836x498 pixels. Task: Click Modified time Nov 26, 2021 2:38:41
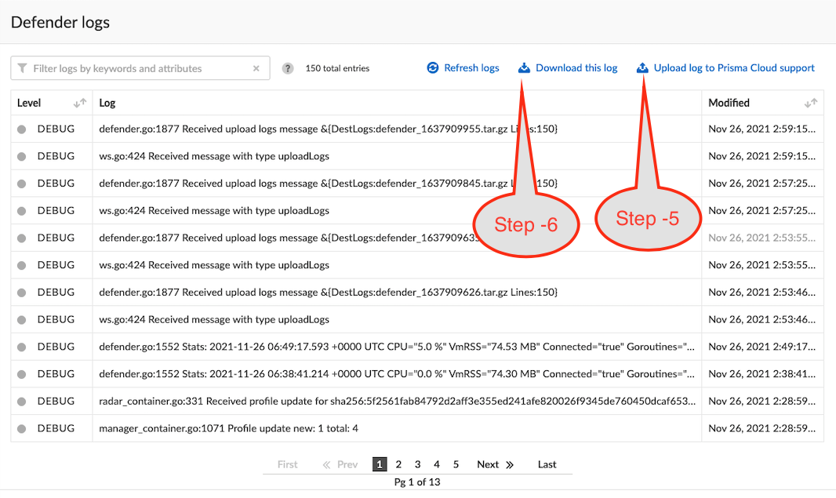coord(762,374)
